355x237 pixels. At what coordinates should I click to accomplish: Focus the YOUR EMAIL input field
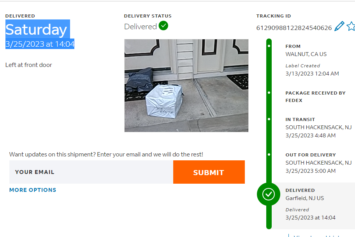point(91,172)
